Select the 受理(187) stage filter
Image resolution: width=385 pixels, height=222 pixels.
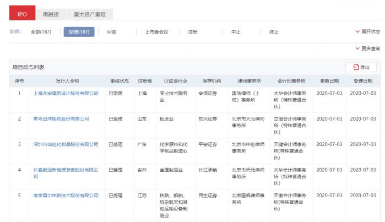[78, 32]
